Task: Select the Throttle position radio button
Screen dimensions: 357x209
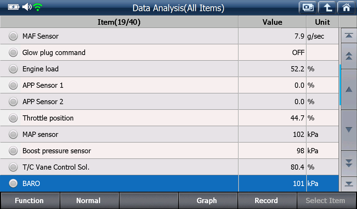Action: point(13,118)
